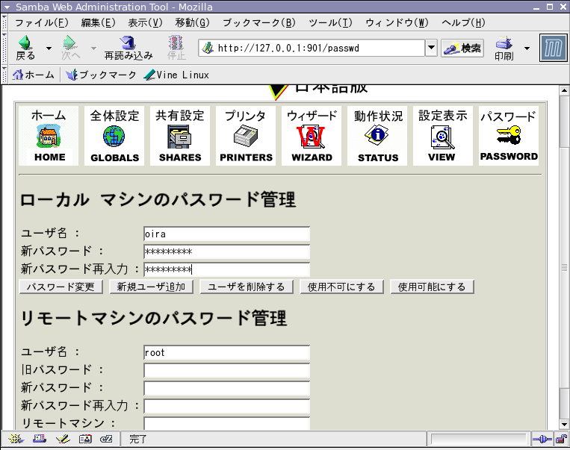Click the ホーム bookmark toolbar icon
The height and width of the screenshot is (450, 570).
pyautogui.click(x=34, y=75)
